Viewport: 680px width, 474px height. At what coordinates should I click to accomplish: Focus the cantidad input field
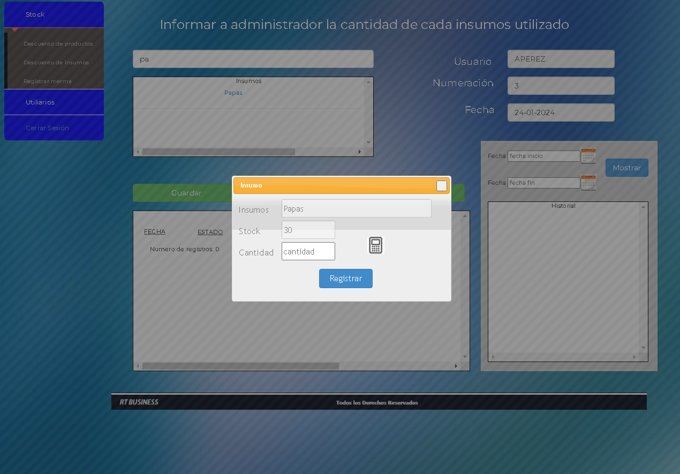(x=308, y=251)
